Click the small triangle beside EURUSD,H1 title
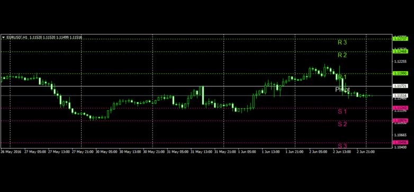The height and width of the screenshot is (192, 414). pos(3,38)
